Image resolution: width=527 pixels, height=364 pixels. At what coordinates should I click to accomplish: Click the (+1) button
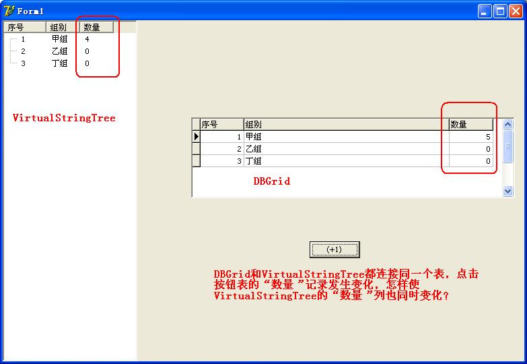(x=335, y=249)
